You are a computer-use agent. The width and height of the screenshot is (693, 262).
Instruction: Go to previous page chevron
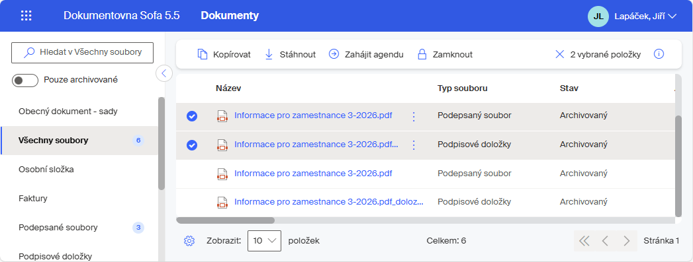(606, 240)
